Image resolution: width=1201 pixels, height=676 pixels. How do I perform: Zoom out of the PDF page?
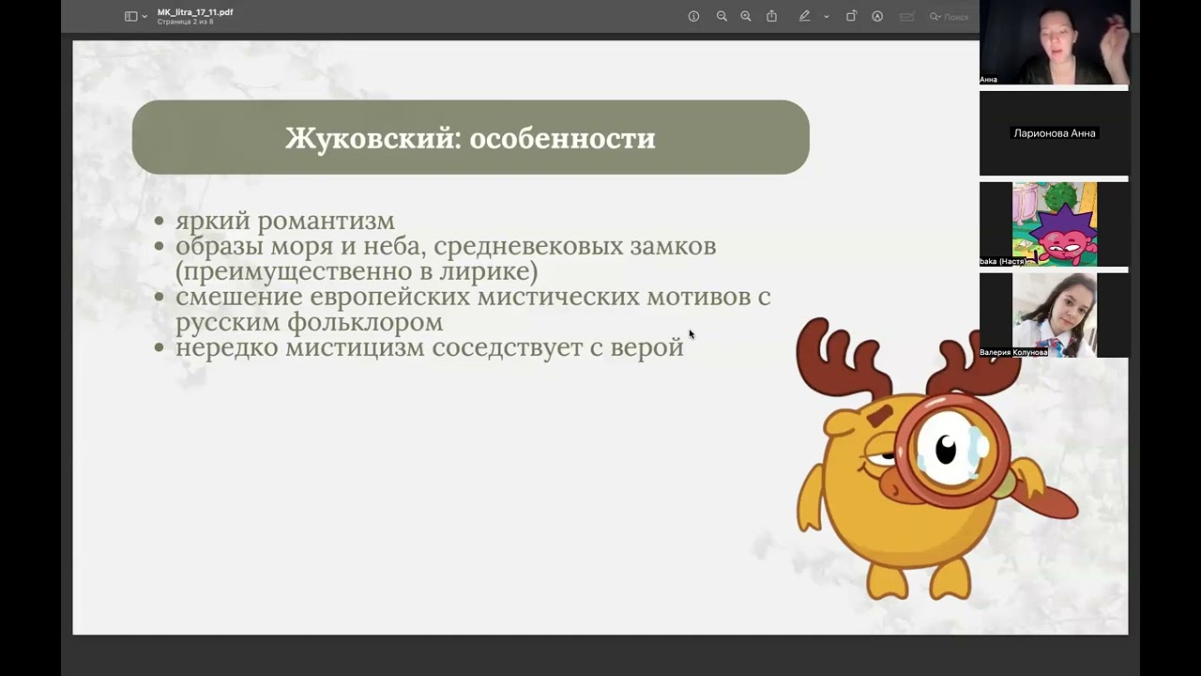click(722, 16)
